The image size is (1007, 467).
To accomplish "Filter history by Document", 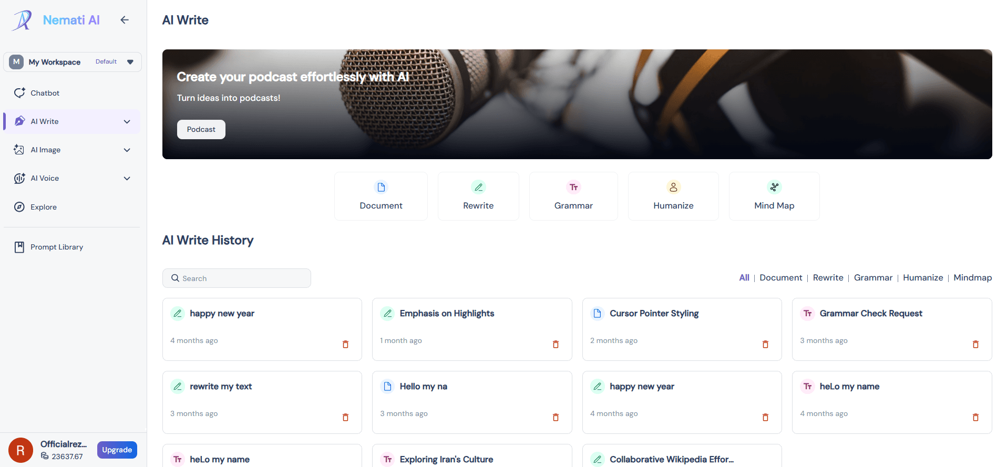I will coord(780,277).
